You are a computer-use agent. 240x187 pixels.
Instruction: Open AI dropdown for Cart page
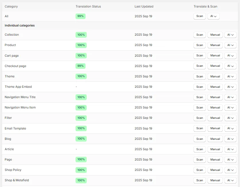tap(230, 56)
